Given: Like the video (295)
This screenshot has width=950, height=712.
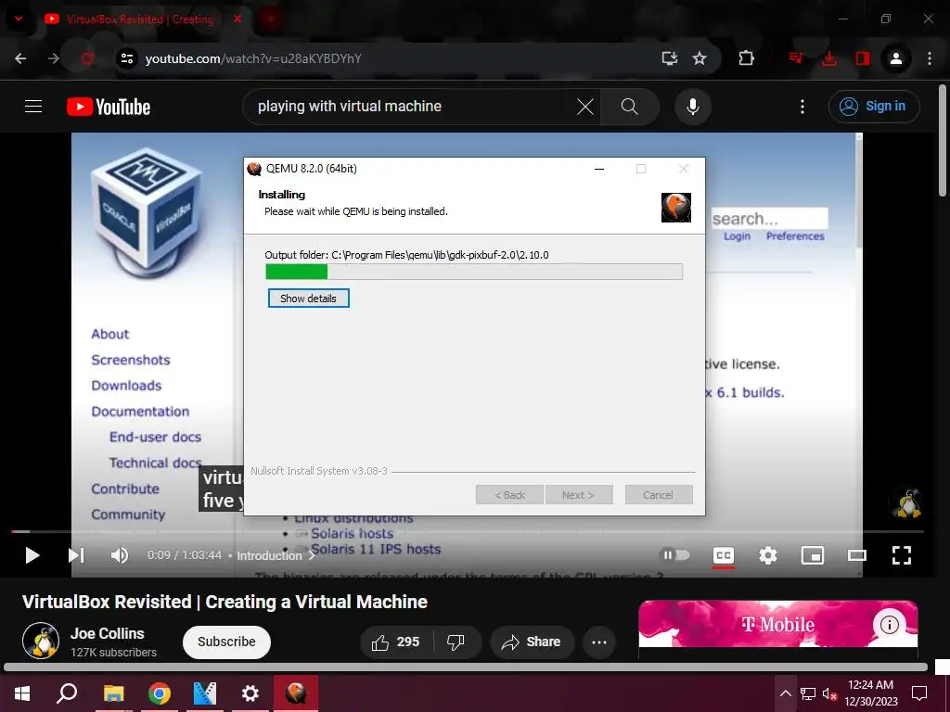Looking at the screenshot, I should 397,642.
